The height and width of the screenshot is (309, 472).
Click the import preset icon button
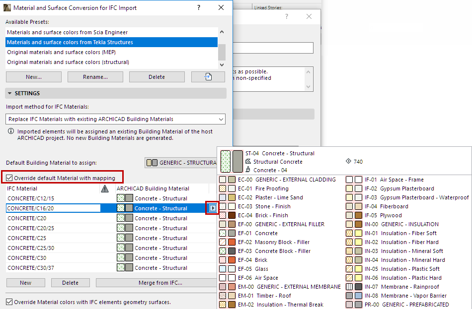pos(208,77)
